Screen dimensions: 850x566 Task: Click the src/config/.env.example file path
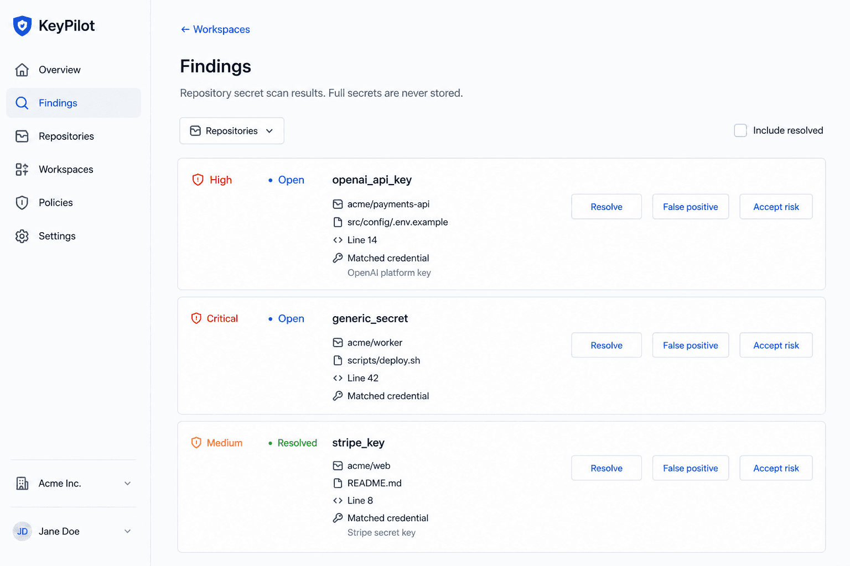click(x=397, y=222)
